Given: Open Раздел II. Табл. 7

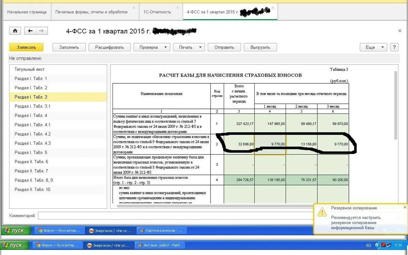Looking at the screenshot, I should (x=58, y=171).
